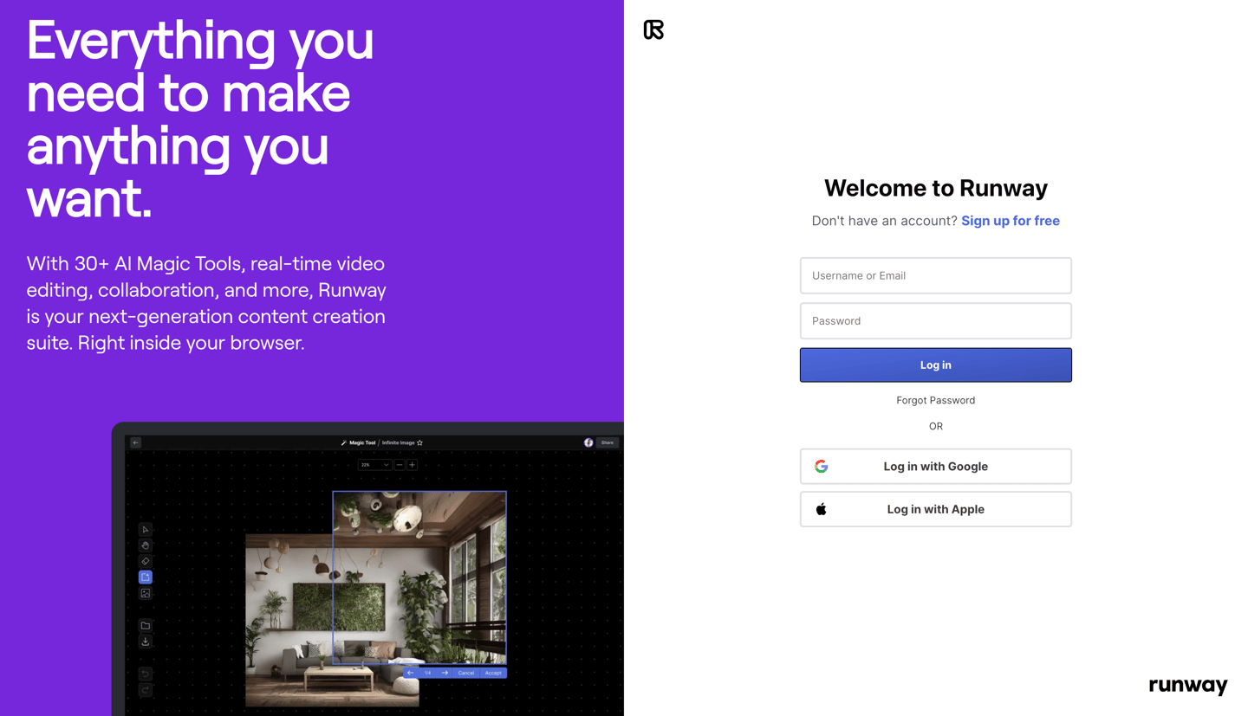Click the Runway R logo icon
1248x716 pixels.
(x=653, y=29)
